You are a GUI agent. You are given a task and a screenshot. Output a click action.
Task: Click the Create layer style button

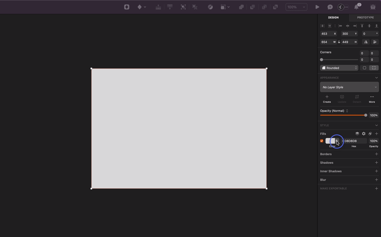coord(327,99)
